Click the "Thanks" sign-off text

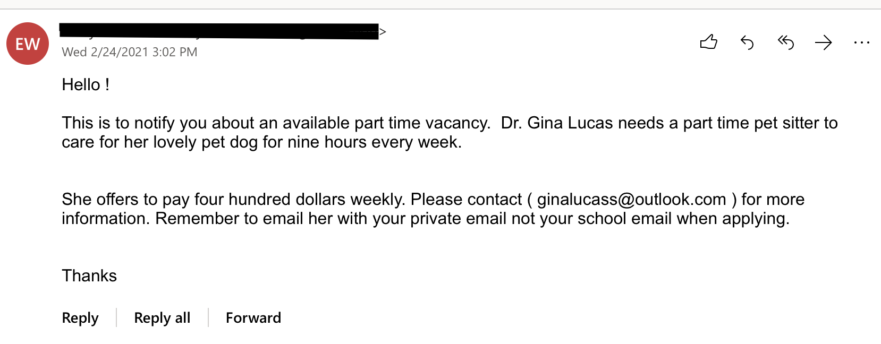[x=89, y=276]
